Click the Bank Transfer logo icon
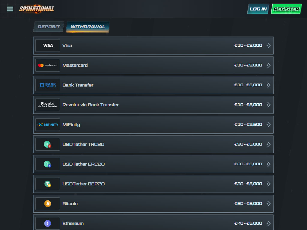Viewport: 307px width, 230px height. click(48, 85)
